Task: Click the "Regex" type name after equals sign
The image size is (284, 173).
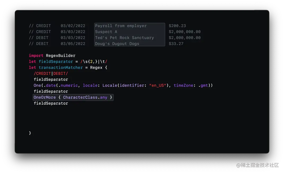Action: [x=96, y=68]
